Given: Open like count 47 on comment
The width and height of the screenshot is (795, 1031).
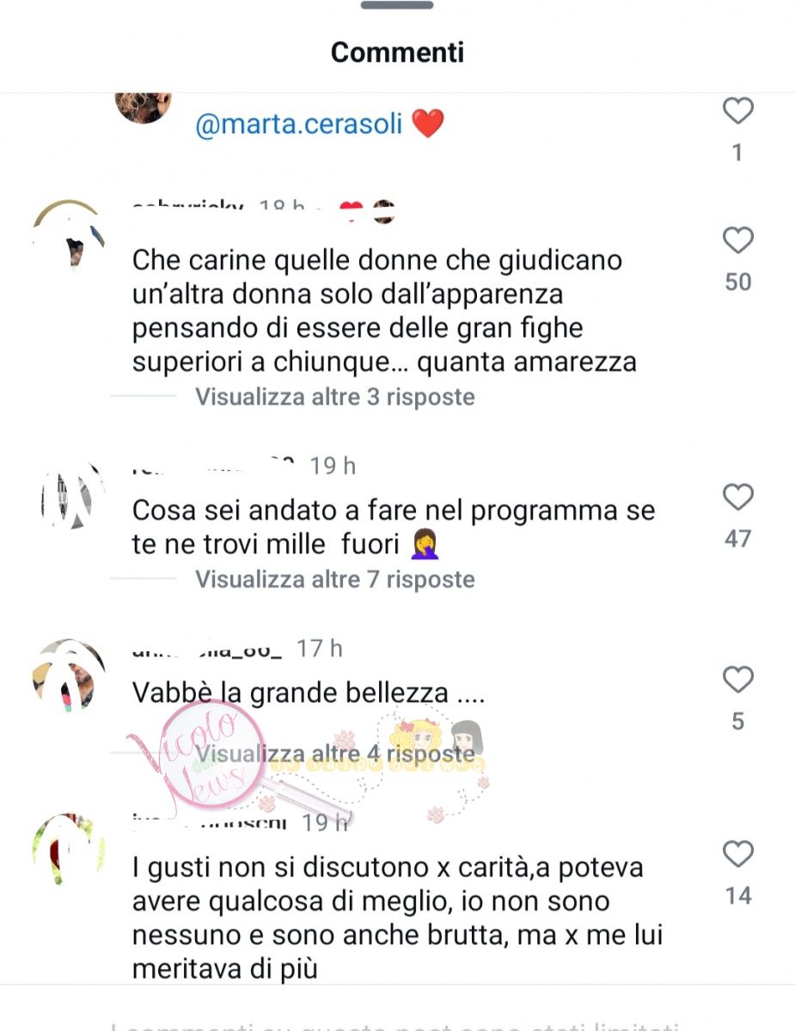Looking at the screenshot, I should click(x=738, y=539).
